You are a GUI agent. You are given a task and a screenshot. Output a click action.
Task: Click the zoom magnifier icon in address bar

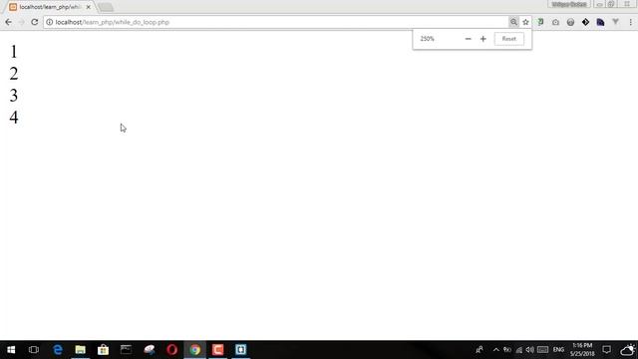514,22
